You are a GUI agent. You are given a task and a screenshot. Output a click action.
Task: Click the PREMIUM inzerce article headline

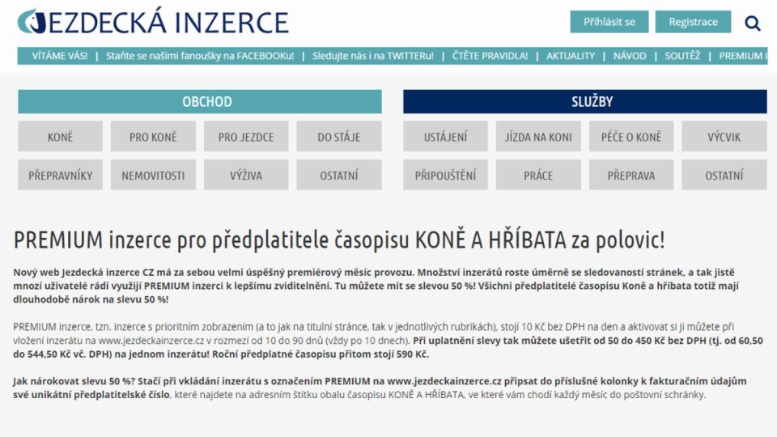click(x=339, y=240)
